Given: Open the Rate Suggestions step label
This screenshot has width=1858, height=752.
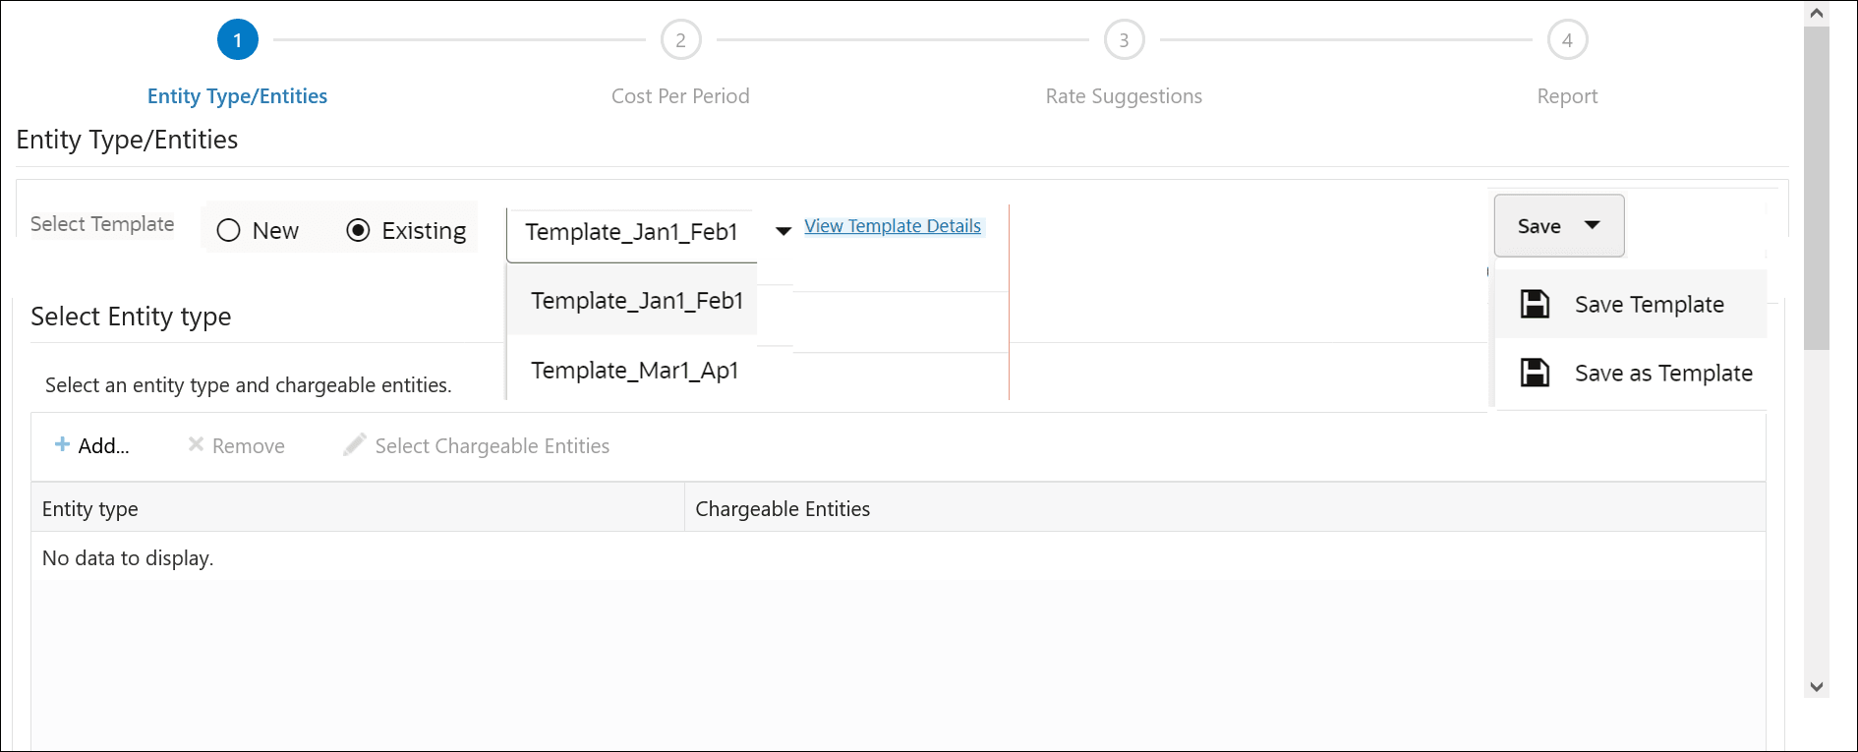Looking at the screenshot, I should pos(1124,96).
